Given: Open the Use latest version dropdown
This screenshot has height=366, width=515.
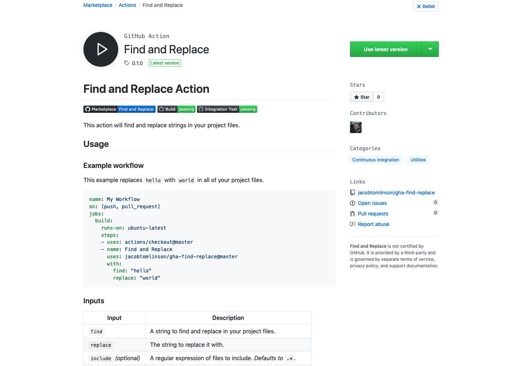Looking at the screenshot, I should pyautogui.click(x=430, y=49).
